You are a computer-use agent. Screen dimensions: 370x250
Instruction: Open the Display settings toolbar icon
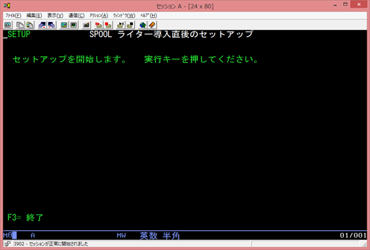pyautogui.click(x=64, y=25)
